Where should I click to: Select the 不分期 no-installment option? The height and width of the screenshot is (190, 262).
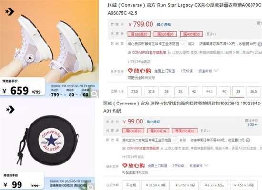(x=131, y=185)
